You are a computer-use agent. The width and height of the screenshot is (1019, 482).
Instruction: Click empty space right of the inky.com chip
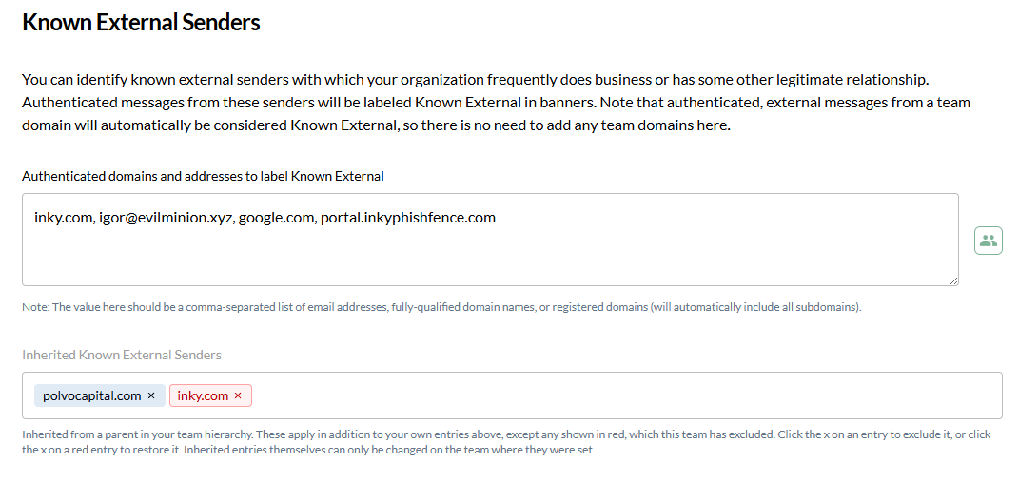[624, 395]
